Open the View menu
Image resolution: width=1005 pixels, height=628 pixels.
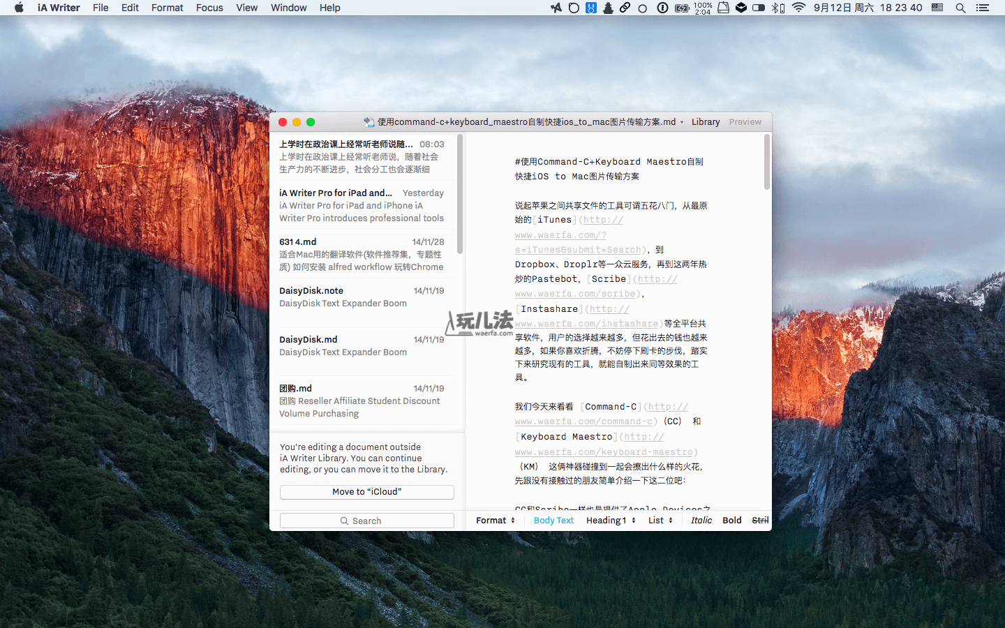click(x=247, y=8)
